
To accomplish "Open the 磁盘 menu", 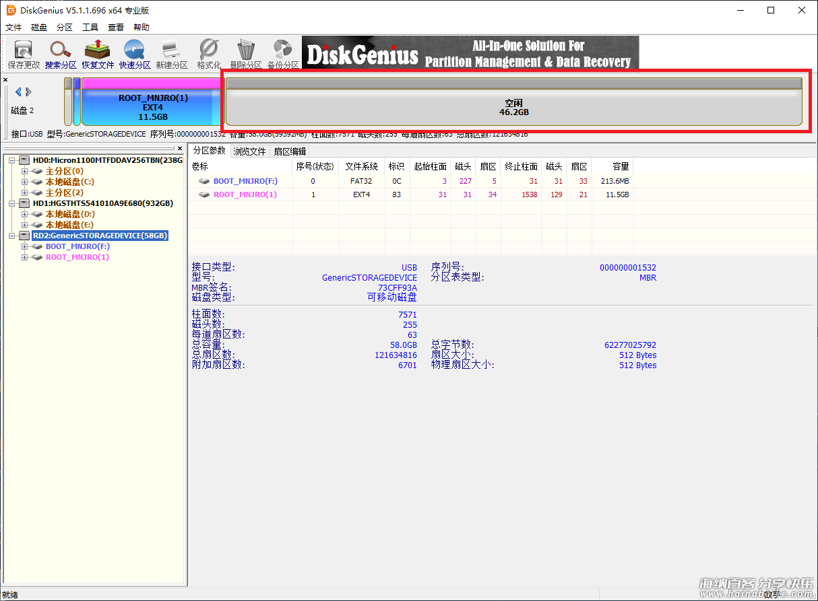I will tap(39, 28).
